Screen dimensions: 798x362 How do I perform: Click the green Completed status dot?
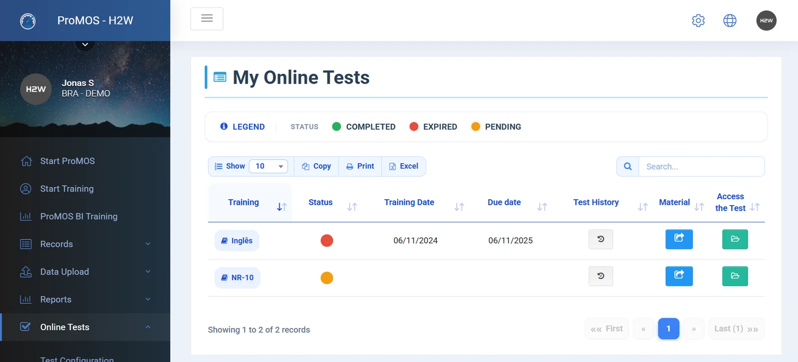click(x=337, y=126)
